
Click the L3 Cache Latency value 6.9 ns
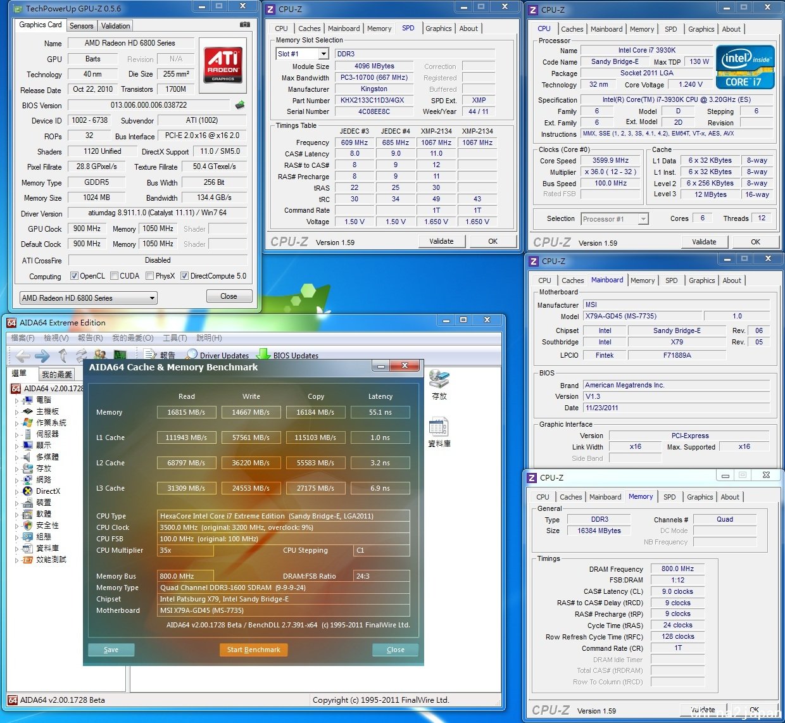tap(380, 488)
